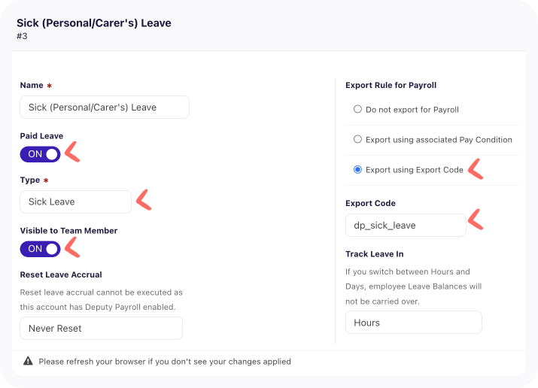538x388 pixels.
Task: Click the Sick (Personal/Carer's) Leave page heading
Action: pos(93,23)
